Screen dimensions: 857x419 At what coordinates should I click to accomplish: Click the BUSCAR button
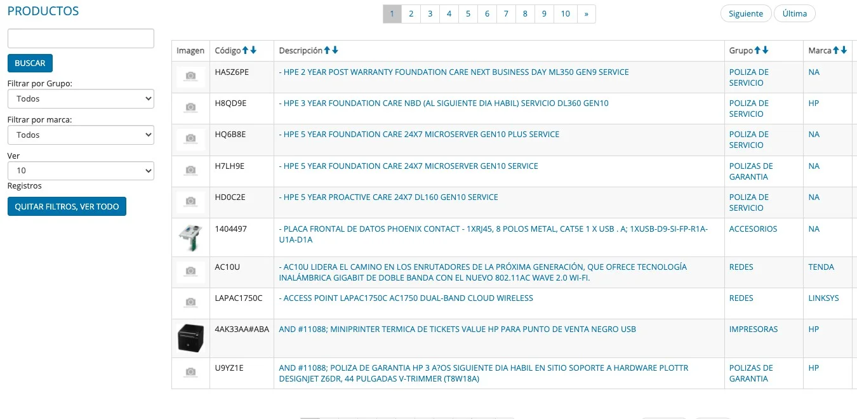(x=30, y=63)
